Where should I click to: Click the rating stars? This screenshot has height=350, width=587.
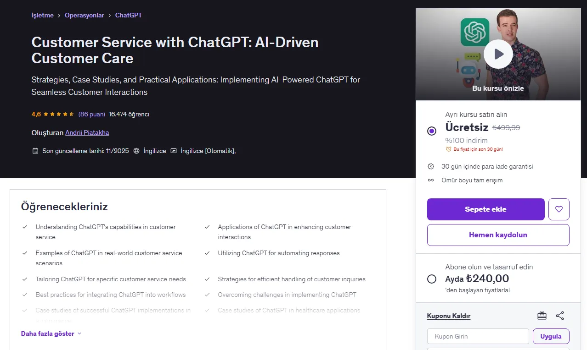pos(59,114)
